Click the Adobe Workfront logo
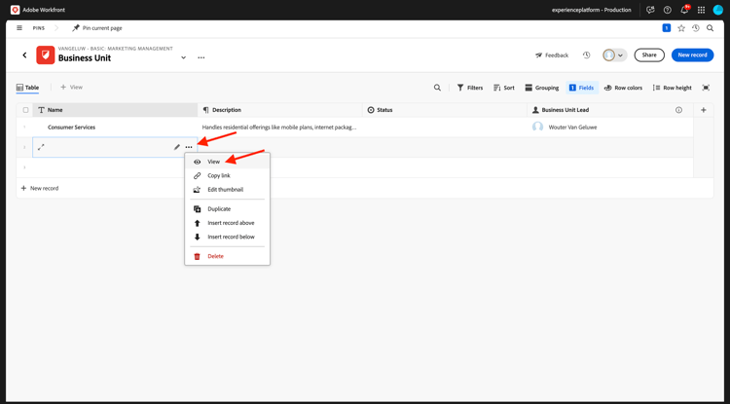The image size is (730, 404). pos(15,10)
